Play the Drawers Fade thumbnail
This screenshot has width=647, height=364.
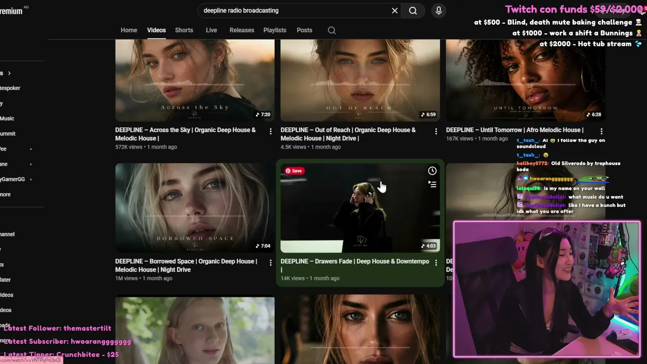click(x=360, y=208)
